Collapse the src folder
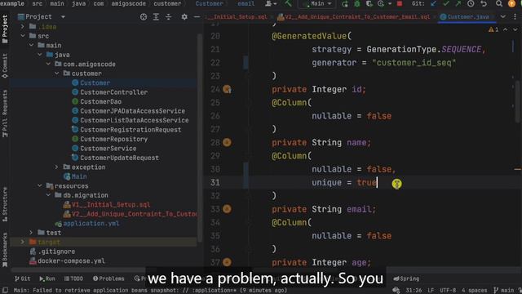Image resolution: width=522 pixels, height=294 pixels. coord(23,36)
